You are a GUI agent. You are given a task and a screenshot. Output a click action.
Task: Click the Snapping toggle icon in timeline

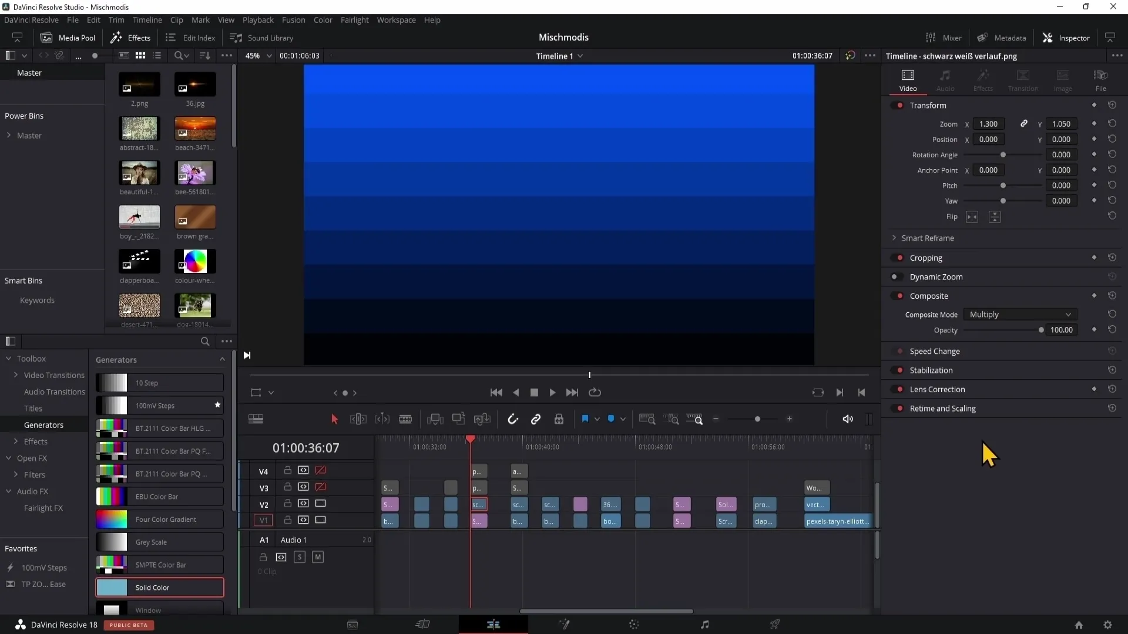[x=512, y=419]
